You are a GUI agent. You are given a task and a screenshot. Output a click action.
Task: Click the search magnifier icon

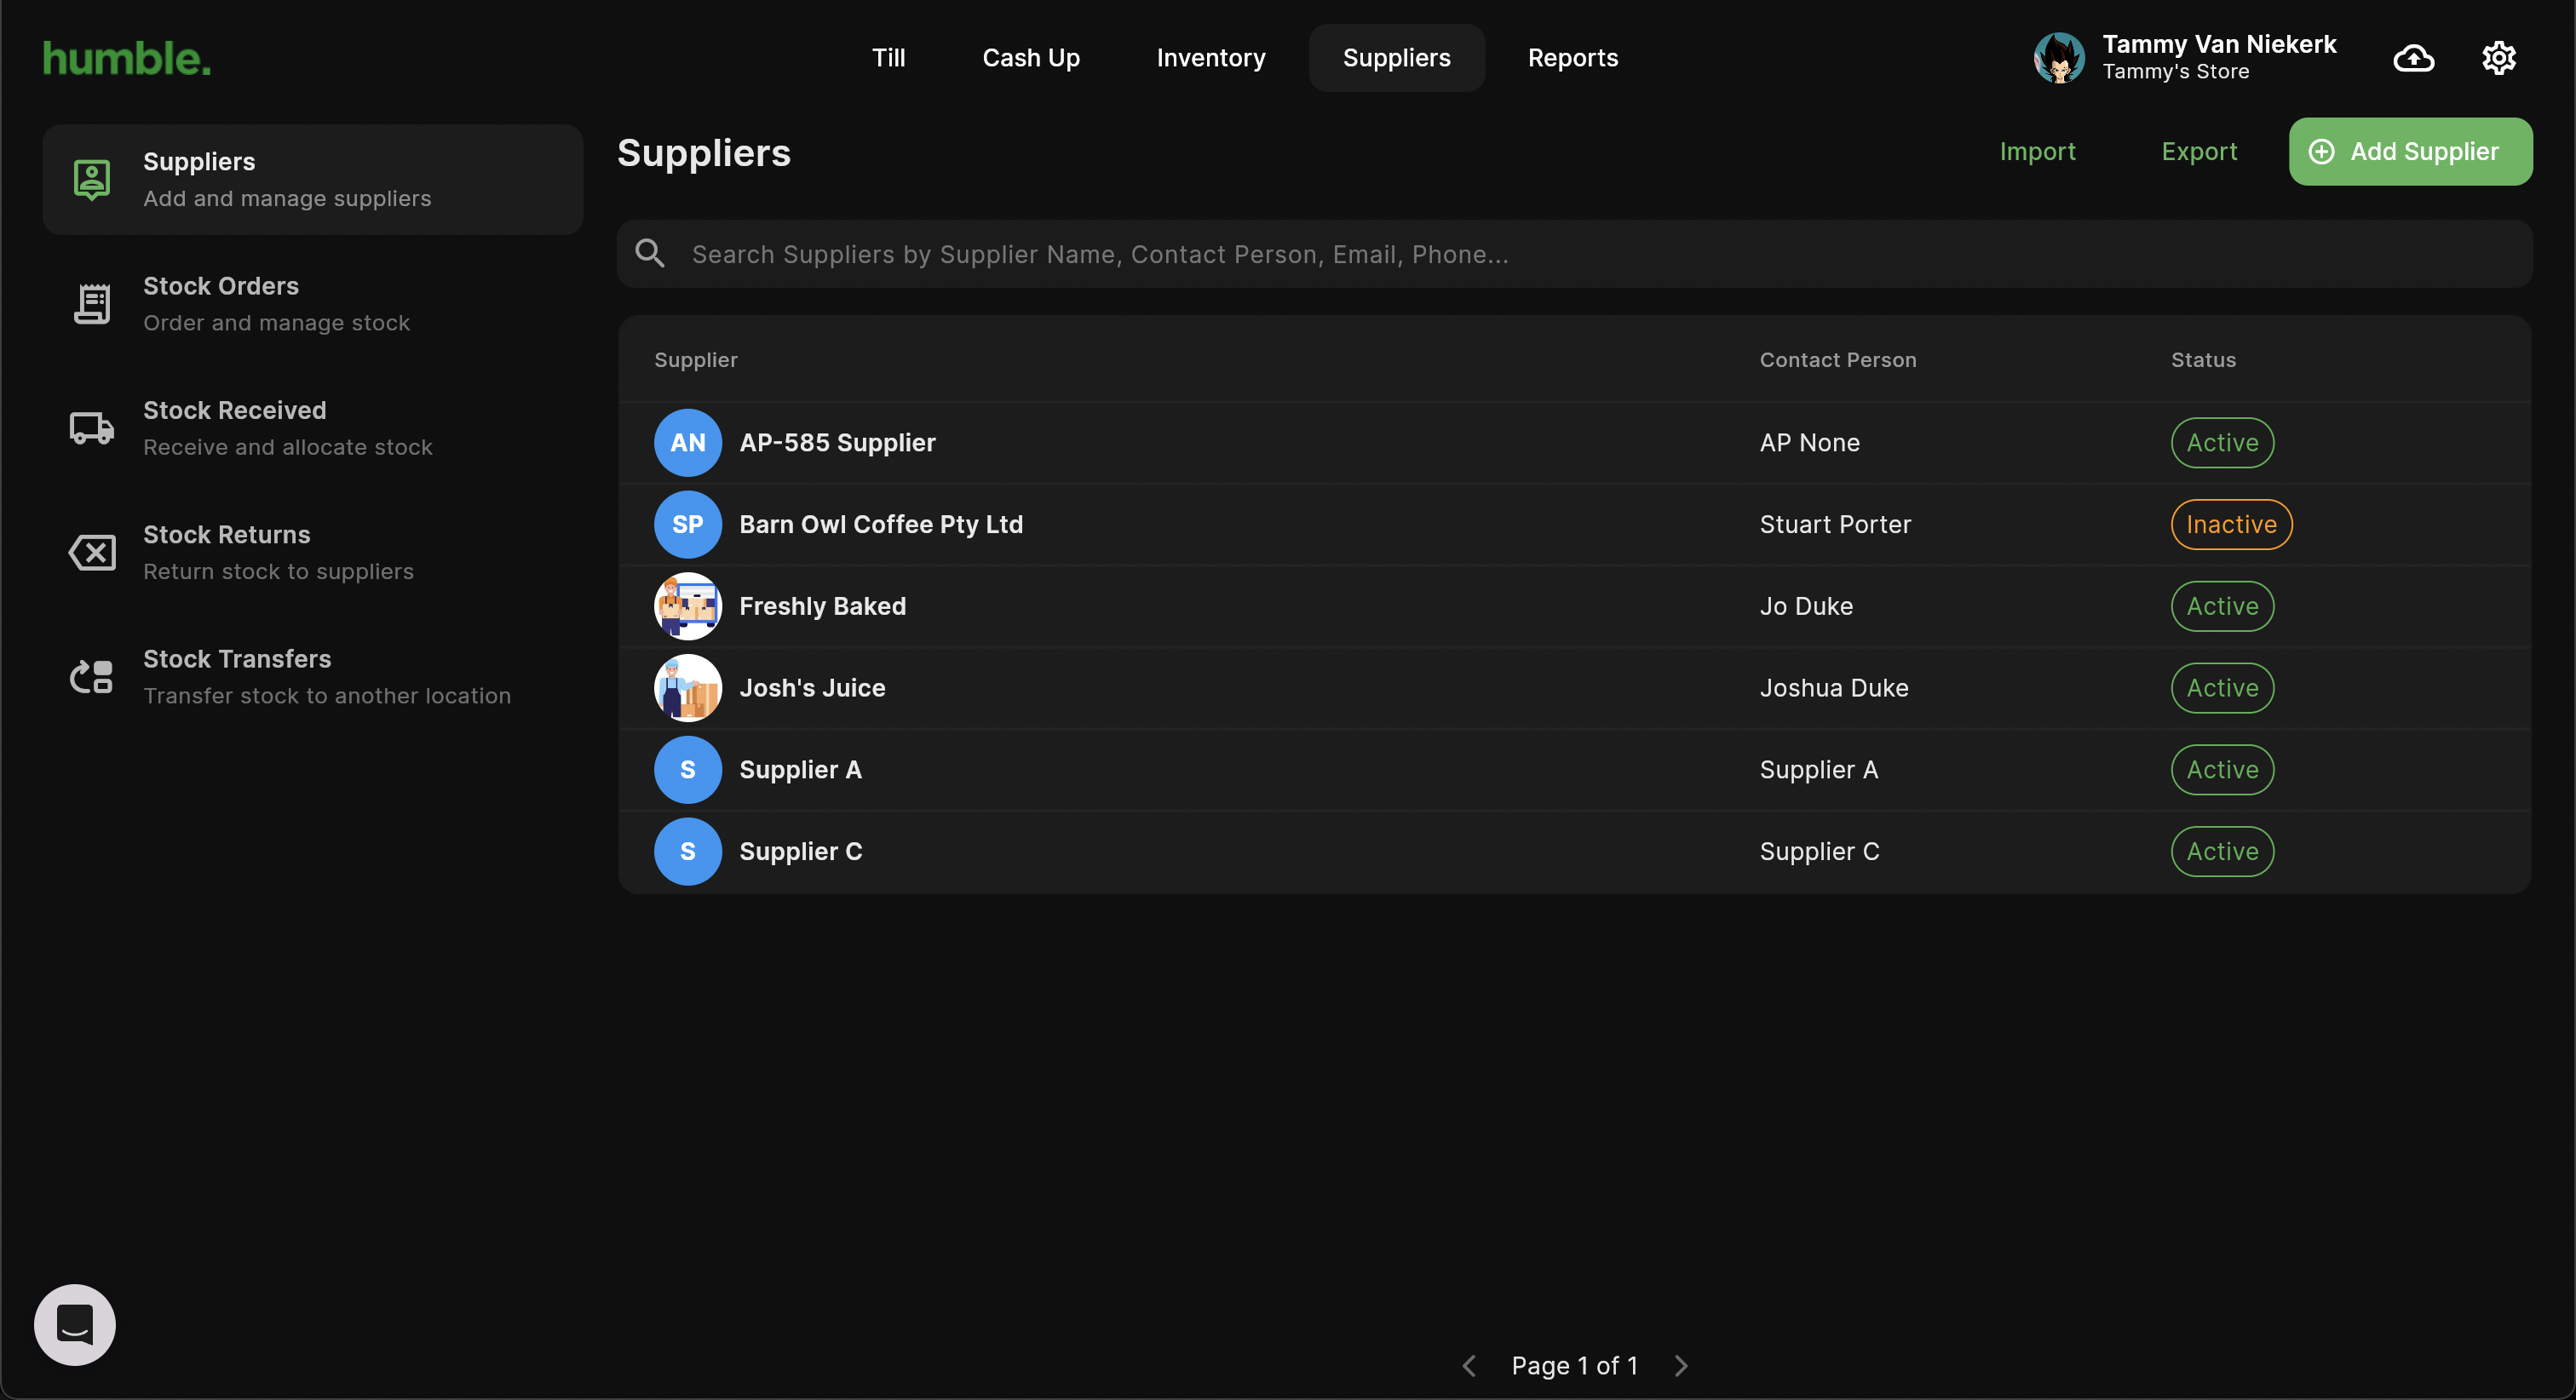[x=650, y=254]
